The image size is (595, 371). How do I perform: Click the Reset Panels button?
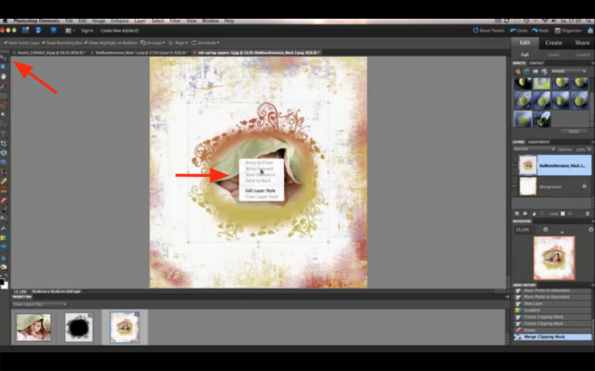488,30
